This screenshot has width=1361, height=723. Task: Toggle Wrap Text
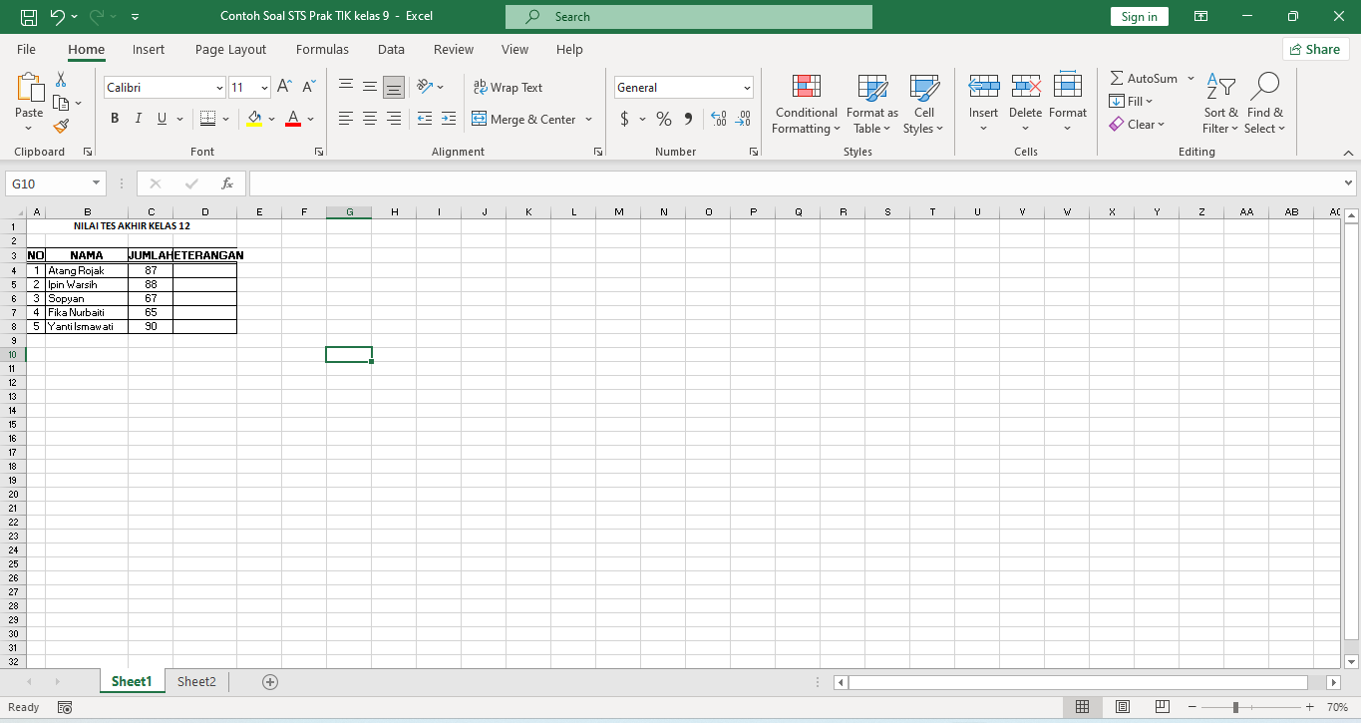point(508,88)
